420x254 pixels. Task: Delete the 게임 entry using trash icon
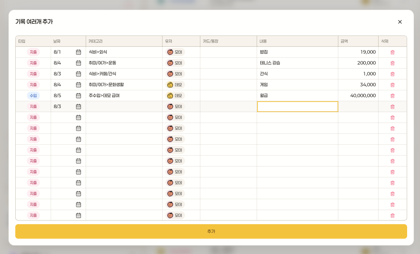coord(393,85)
